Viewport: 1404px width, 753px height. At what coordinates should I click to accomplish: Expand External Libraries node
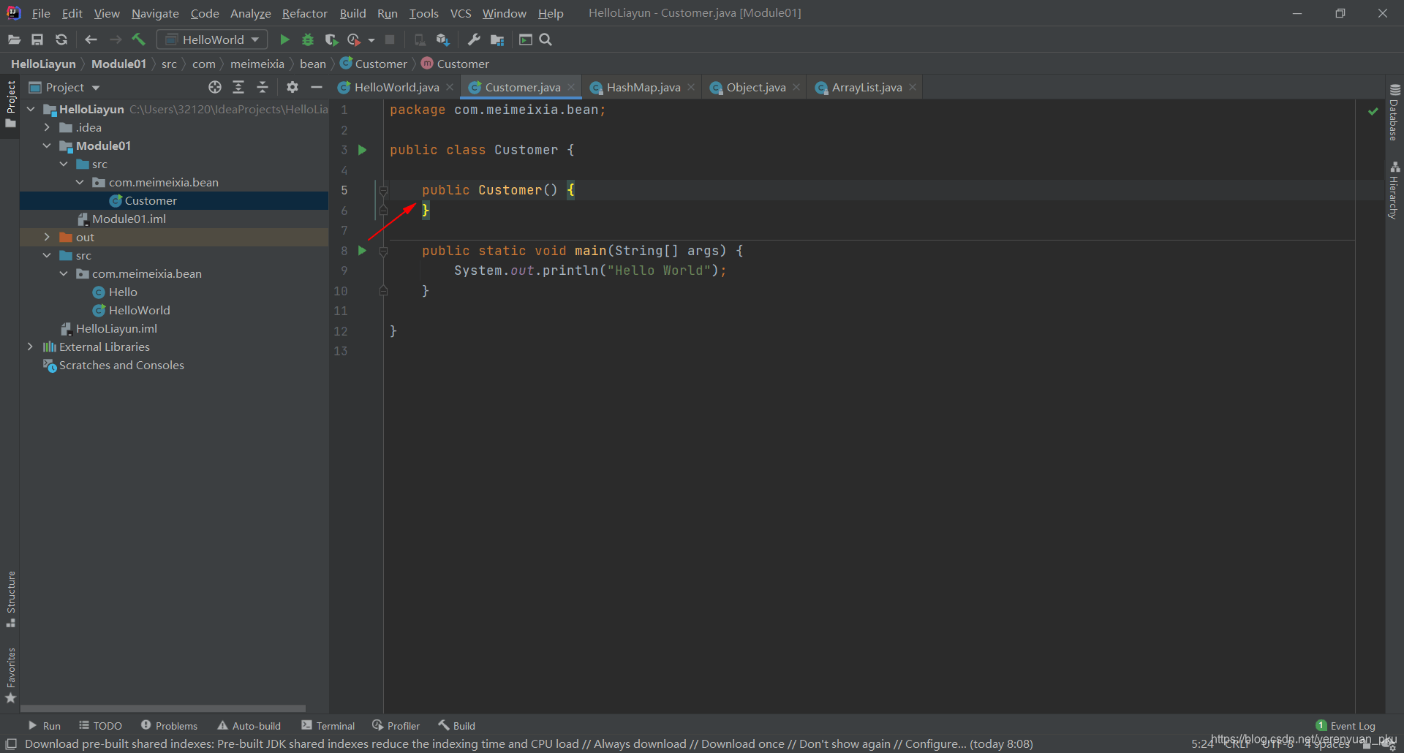30,347
